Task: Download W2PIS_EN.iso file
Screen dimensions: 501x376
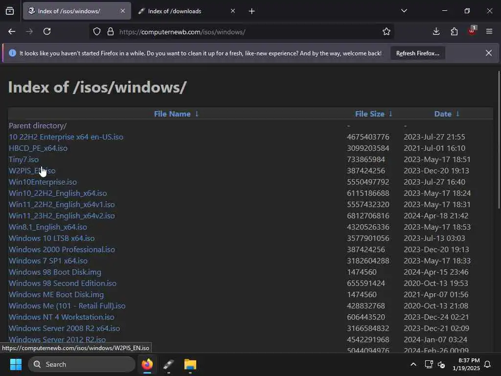Action: 32,171
